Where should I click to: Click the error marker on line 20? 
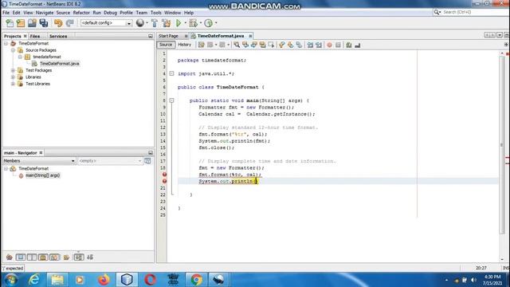click(165, 181)
